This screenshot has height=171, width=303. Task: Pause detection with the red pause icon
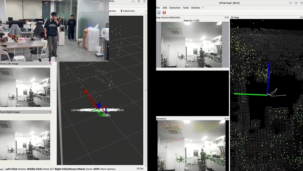coord(164,12)
